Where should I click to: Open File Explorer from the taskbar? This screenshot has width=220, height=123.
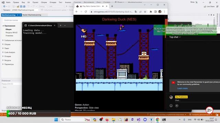point(113,120)
